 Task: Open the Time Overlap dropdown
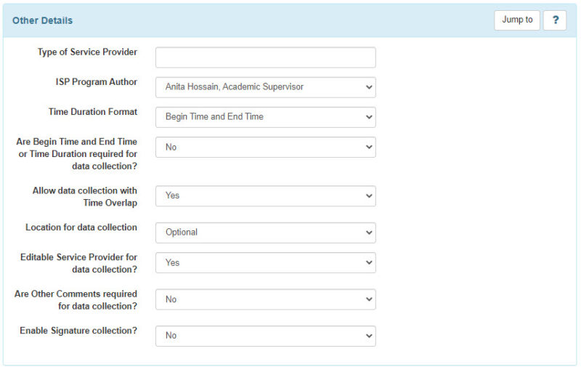click(265, 196)
